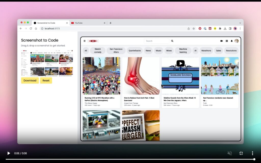Reload the page with the browser refresh icon
Viewport: 261px width, 163px height.
31,29
